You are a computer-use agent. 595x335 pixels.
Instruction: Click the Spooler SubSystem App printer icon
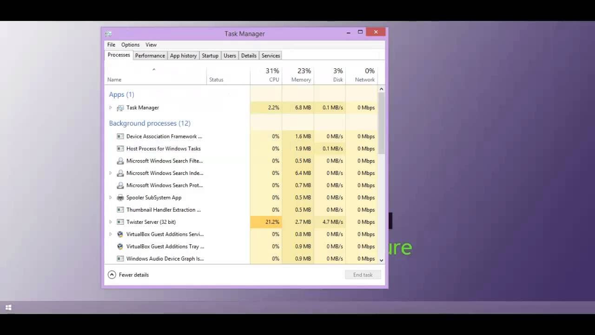point(120,197)
